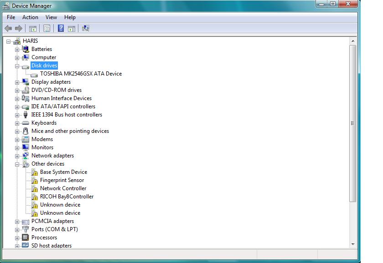383x263 pixels.
Task: Click the Device Manager title bar icon
Action: 6,6
